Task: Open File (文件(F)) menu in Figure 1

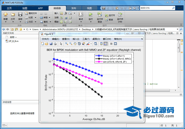Action: 46,39
